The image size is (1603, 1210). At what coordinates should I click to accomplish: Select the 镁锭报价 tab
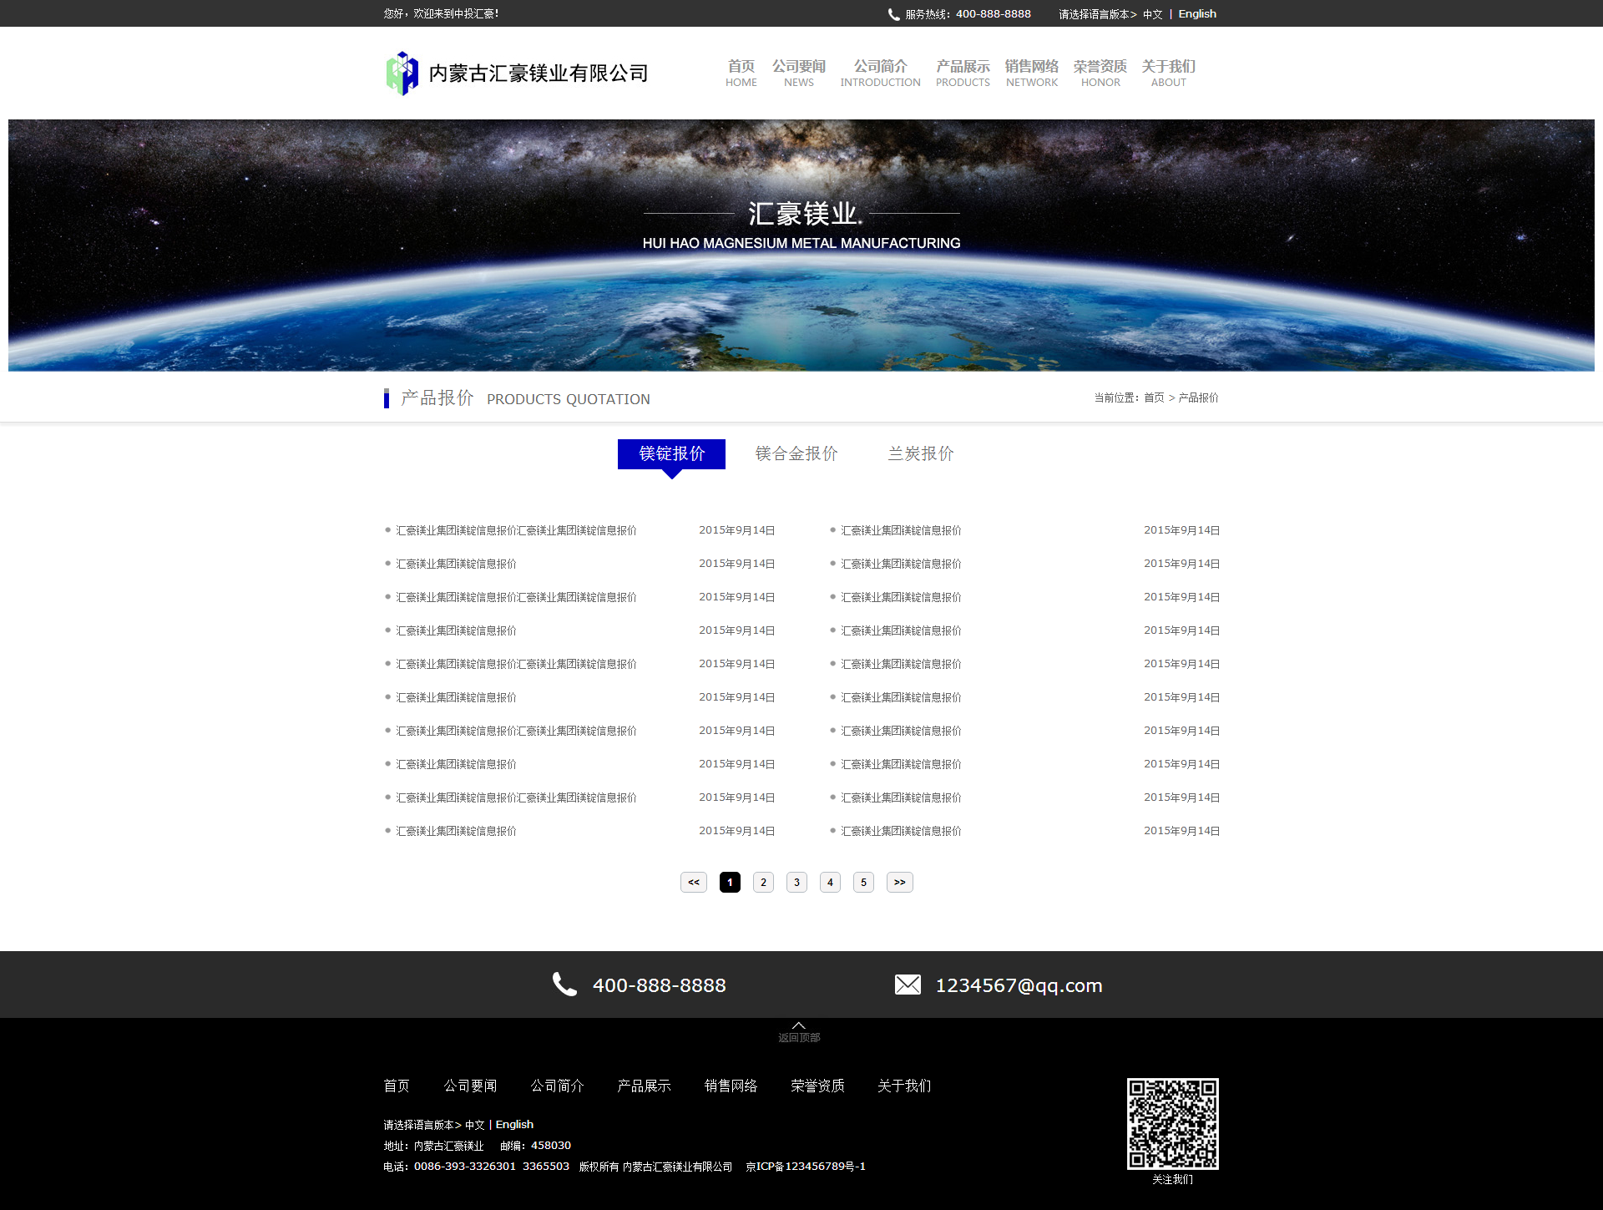point(671,453)
